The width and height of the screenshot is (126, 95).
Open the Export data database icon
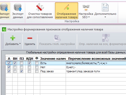click(18, 7)
